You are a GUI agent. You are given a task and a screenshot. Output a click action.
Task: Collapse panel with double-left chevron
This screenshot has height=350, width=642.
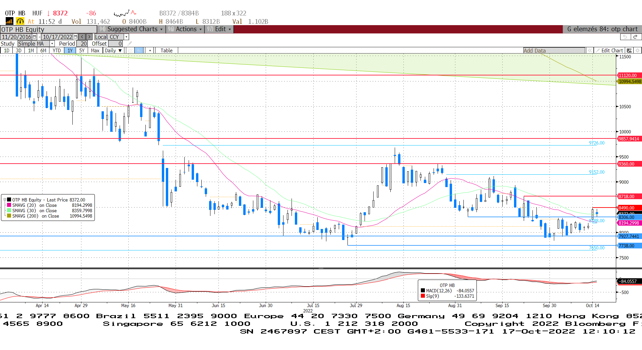click(x=589, y=51)
